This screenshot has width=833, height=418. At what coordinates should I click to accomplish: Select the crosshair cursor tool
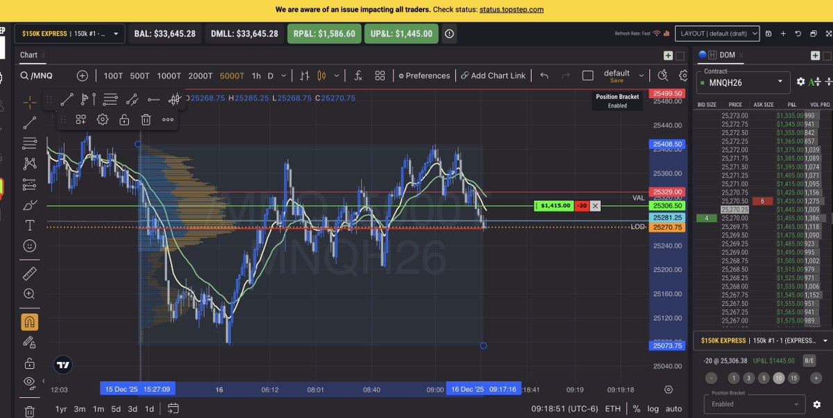30,103
